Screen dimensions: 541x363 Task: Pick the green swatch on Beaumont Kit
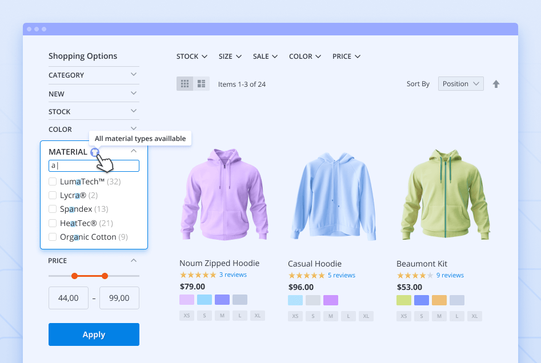[404, 300]
